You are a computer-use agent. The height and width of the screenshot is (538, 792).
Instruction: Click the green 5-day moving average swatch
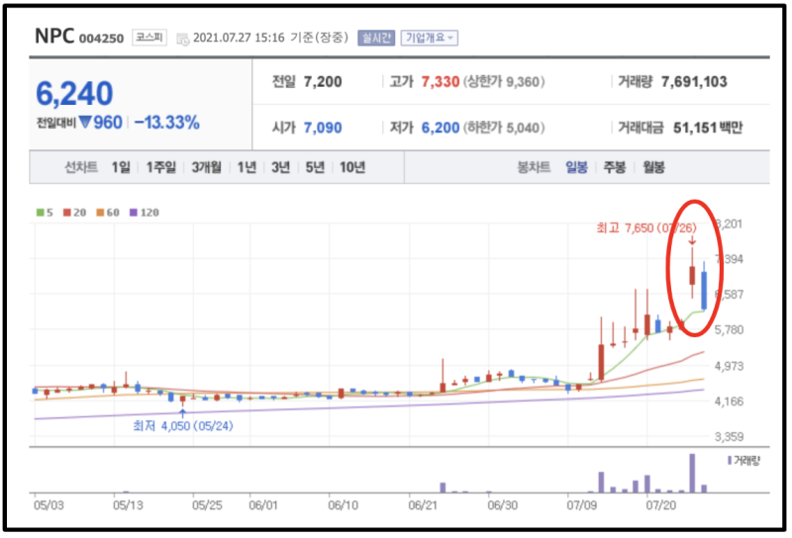click(x=40, y=213)
